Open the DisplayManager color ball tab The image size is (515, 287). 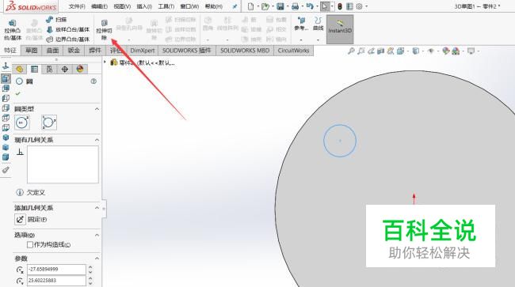point(80,69)
